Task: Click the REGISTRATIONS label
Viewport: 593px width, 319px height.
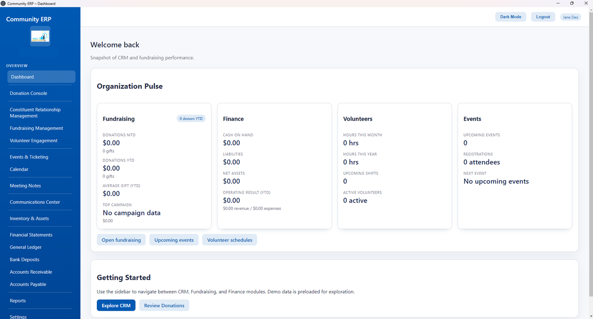Action: click(x=478, y=154)
